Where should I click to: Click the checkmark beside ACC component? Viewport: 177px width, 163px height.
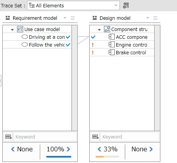click(x=93, y=37)
